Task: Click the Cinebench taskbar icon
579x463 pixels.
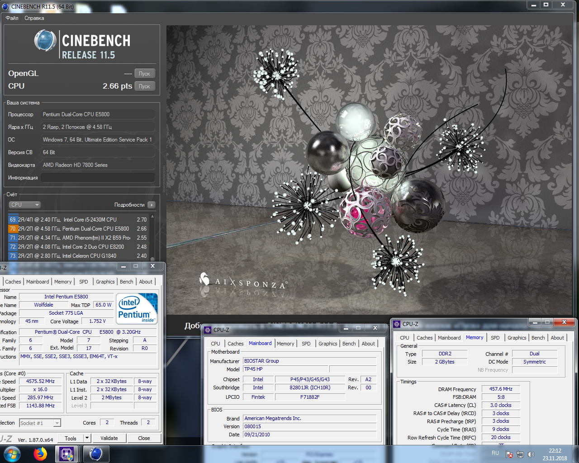Action: coord(95,454)
